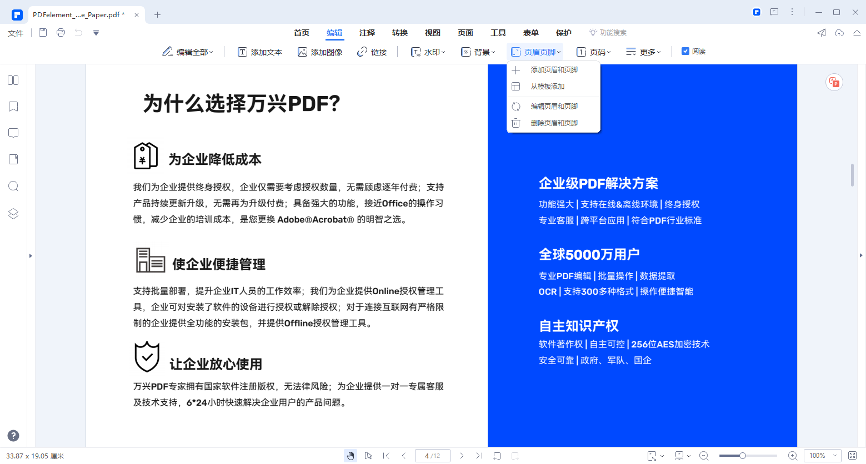866x464 pixels.
Task: Click 从模板添加 in the header footer menu
Action: coord(547,86)
